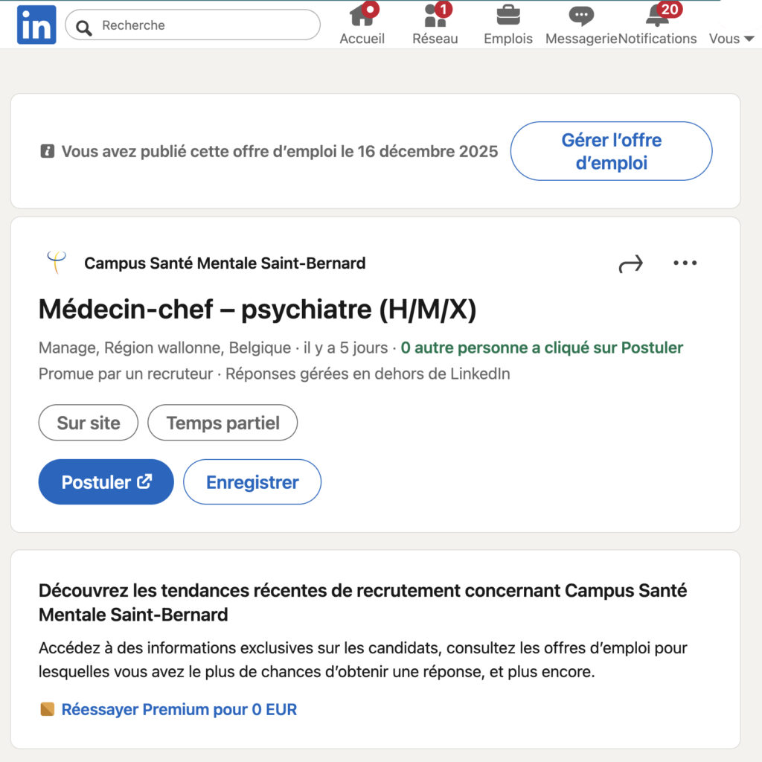Image resolution: width=762 pixels, height=762 pixels.
Task: Click the Temps partiel tag
Action: point(222,423)
